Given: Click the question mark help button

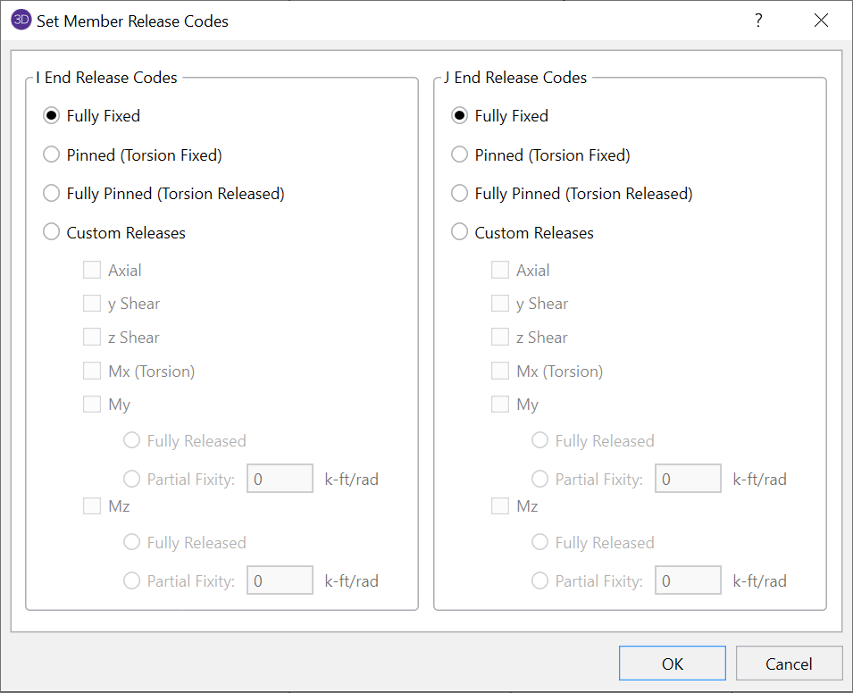Looking at the screenshot, I should click(758, 21).
